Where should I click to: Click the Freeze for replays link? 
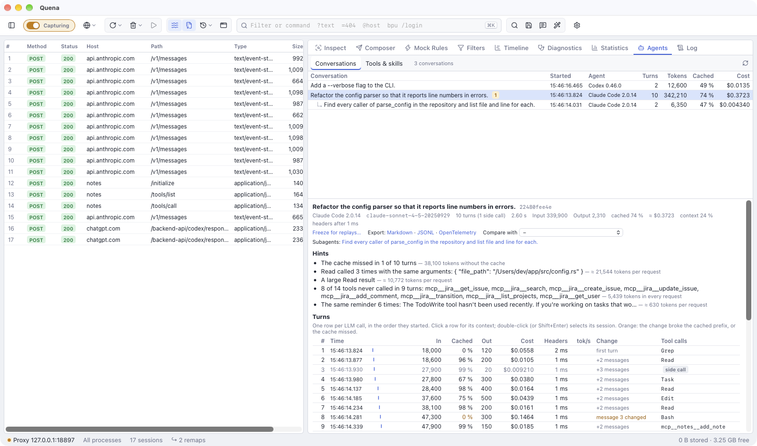(337, 232)
